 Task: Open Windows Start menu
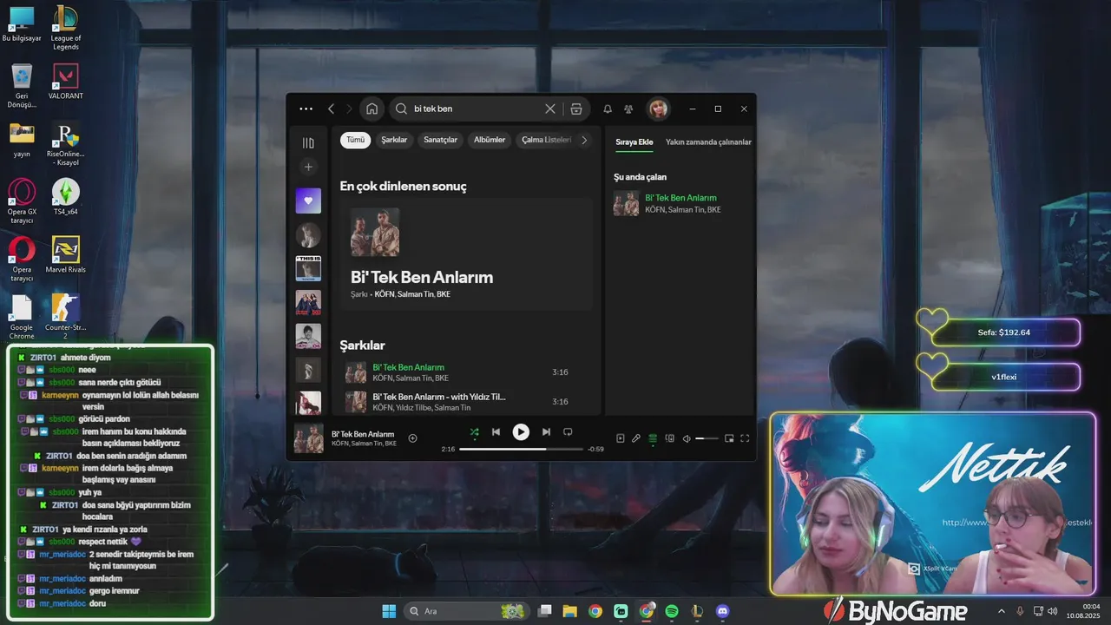[x=389, y=611]
